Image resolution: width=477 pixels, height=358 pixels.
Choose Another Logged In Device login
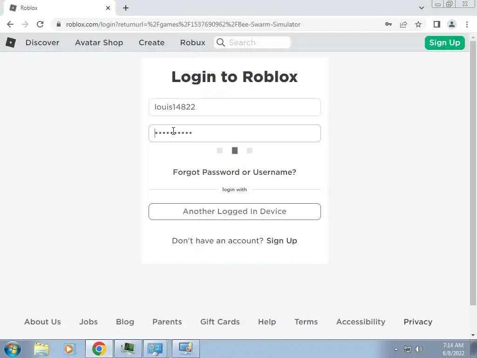coord(235,212)
